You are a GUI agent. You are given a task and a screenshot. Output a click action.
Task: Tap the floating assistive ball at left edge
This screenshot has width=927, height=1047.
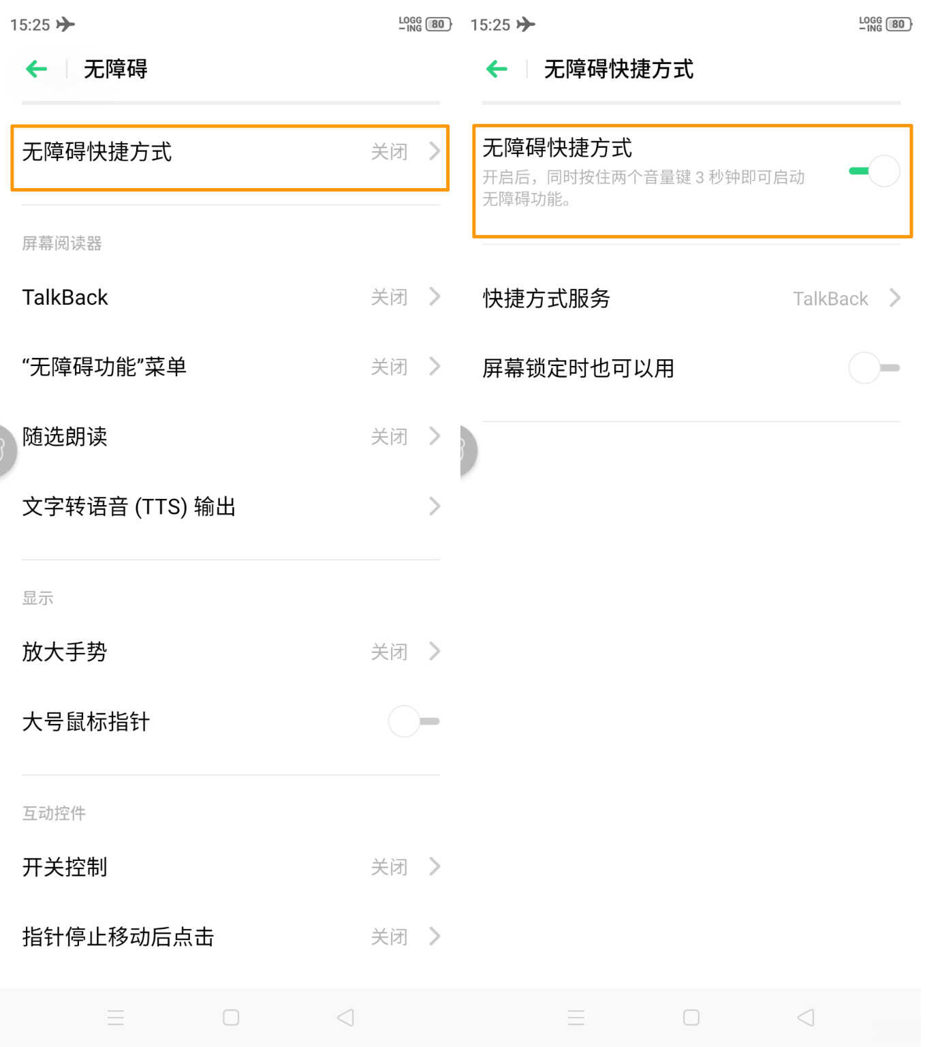point(7,450)
